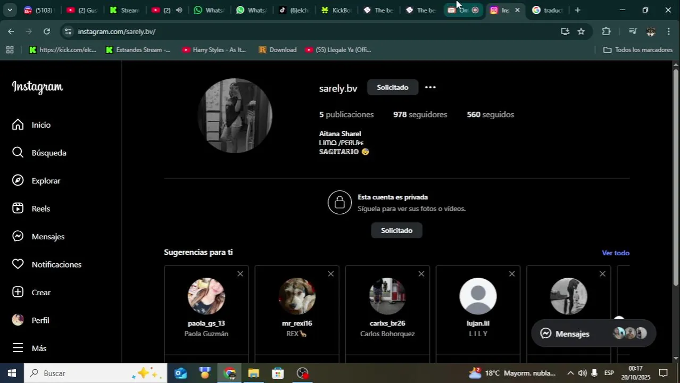The width and height of the screenshot is (680, 383).
Task: Open Chrome extensions puzzle icon
Action: click(x=606, y=31)
